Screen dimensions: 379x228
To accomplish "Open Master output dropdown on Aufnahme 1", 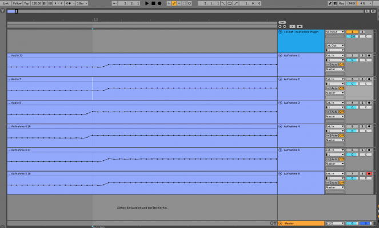I will [x=334, y=69].
